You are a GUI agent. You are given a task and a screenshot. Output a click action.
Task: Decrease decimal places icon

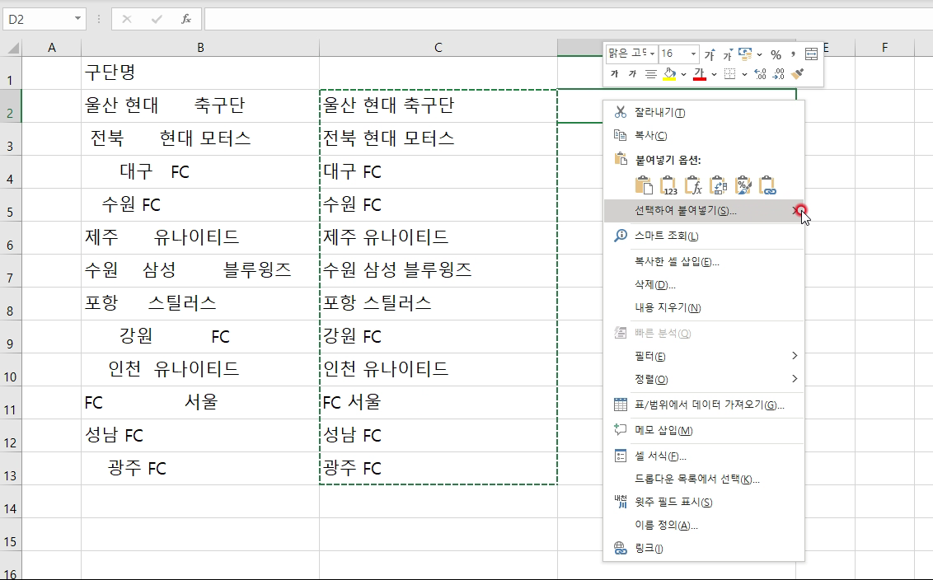[x=778, y=74]
